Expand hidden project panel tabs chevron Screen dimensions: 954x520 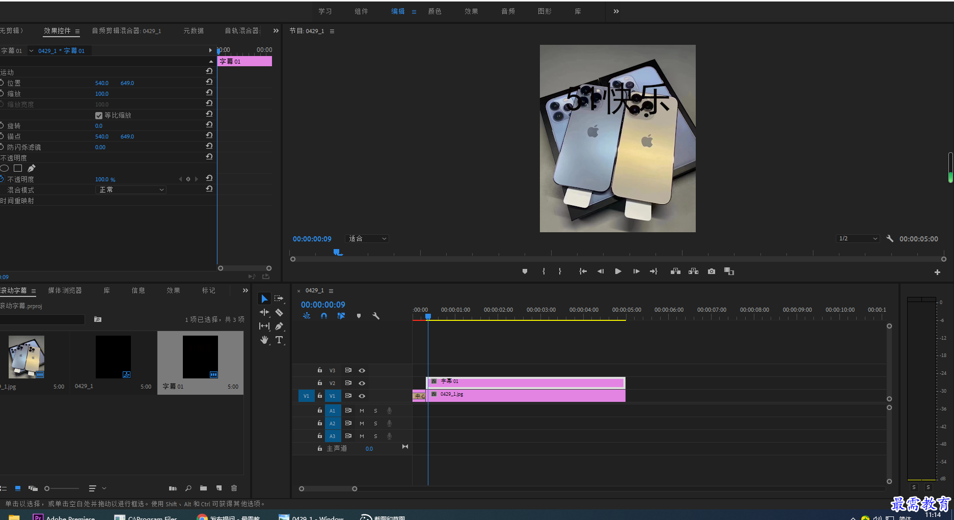[x=246, y=290]
